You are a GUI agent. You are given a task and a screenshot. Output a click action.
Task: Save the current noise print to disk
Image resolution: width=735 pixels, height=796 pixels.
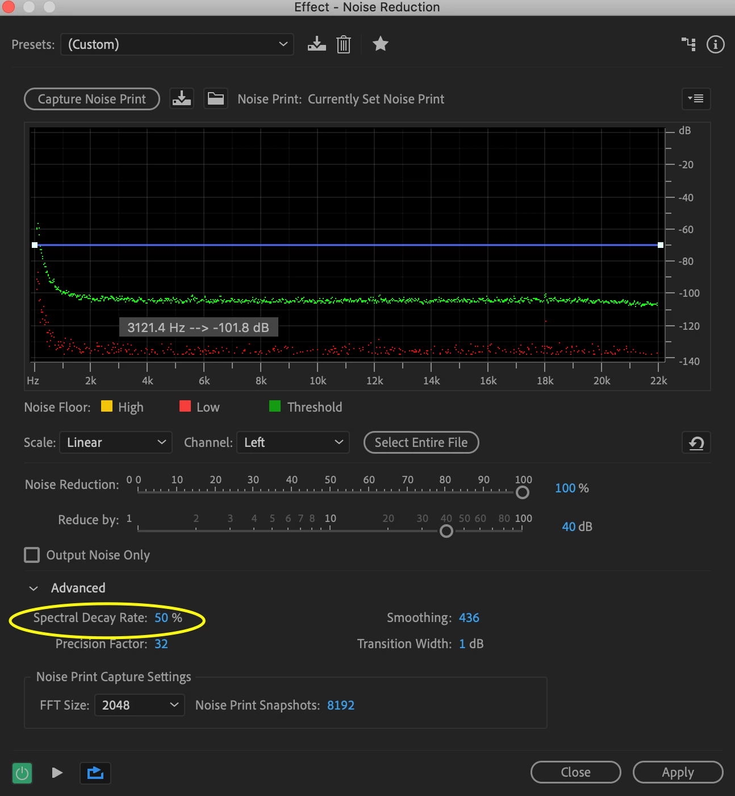coord(182,98)
